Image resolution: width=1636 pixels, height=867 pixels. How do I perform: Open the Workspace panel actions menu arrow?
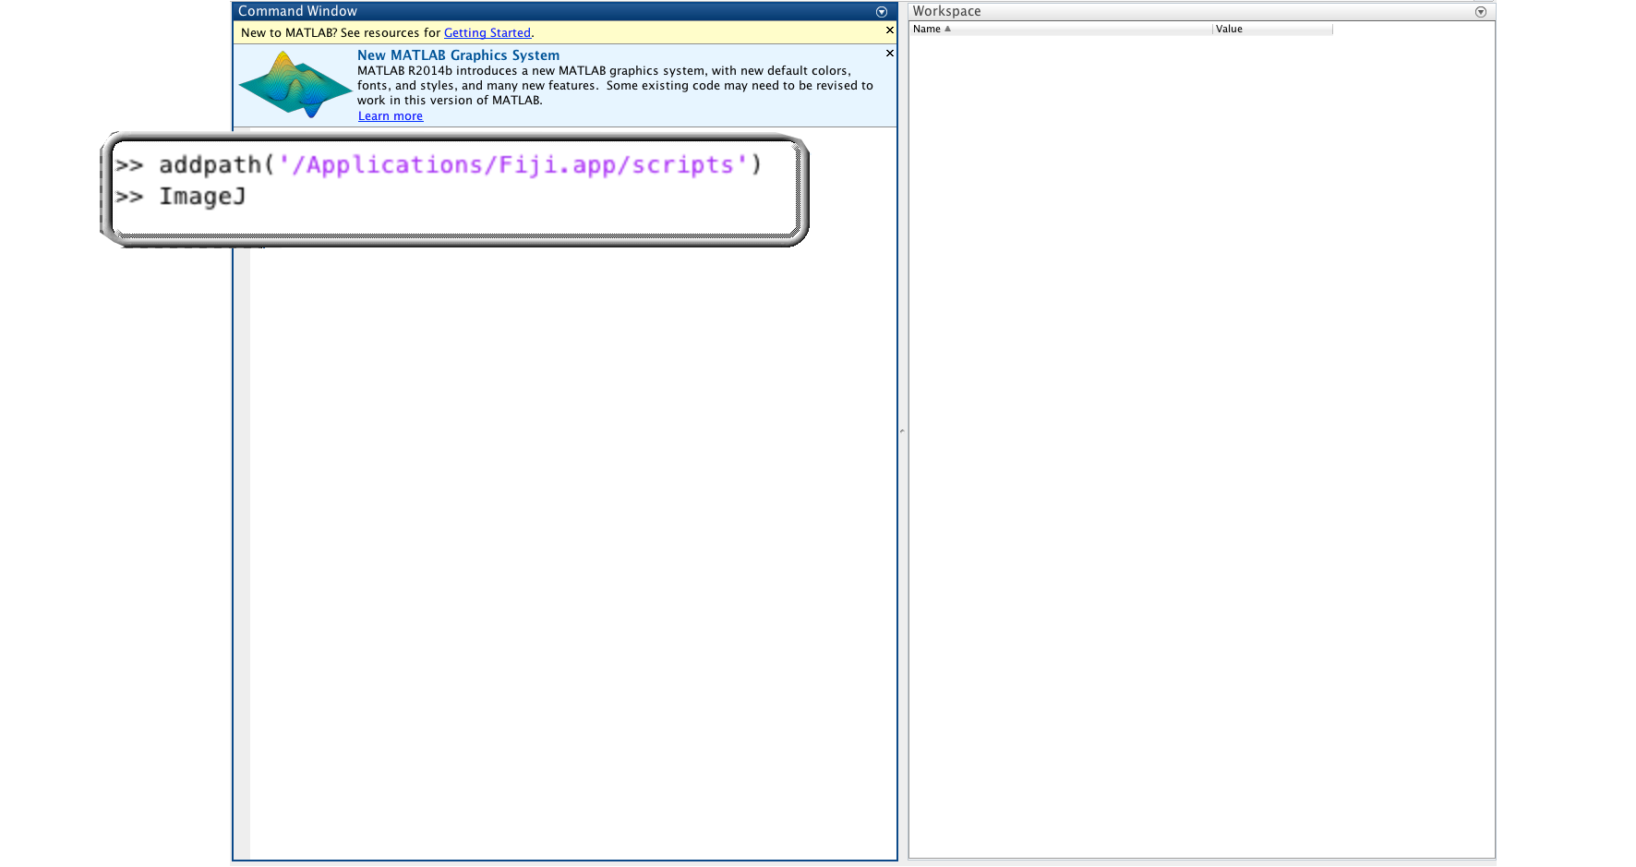pyautogui.click(x=1481, y=12)
